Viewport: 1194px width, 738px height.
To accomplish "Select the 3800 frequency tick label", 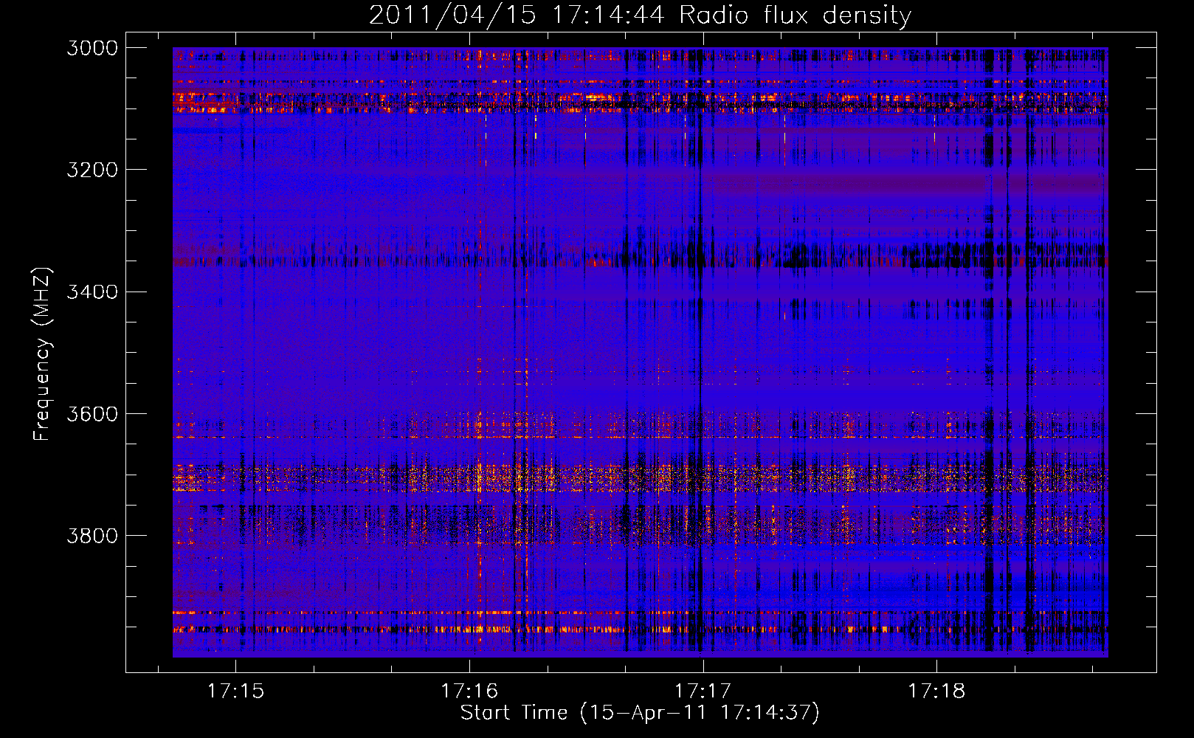I will tap(92, 535).
